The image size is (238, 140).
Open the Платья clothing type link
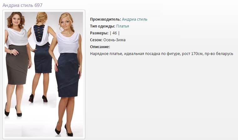(x=122, y=26)
